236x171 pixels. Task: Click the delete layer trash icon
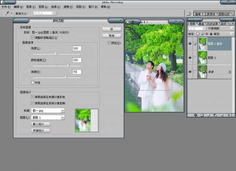tap(229, 115)
